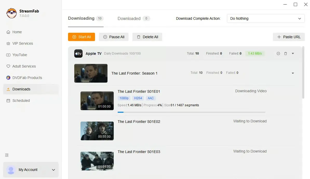This screenshot has width=310, height=179.
Task: Click the VIP Services crown icon
Action: tap(8, 43)
